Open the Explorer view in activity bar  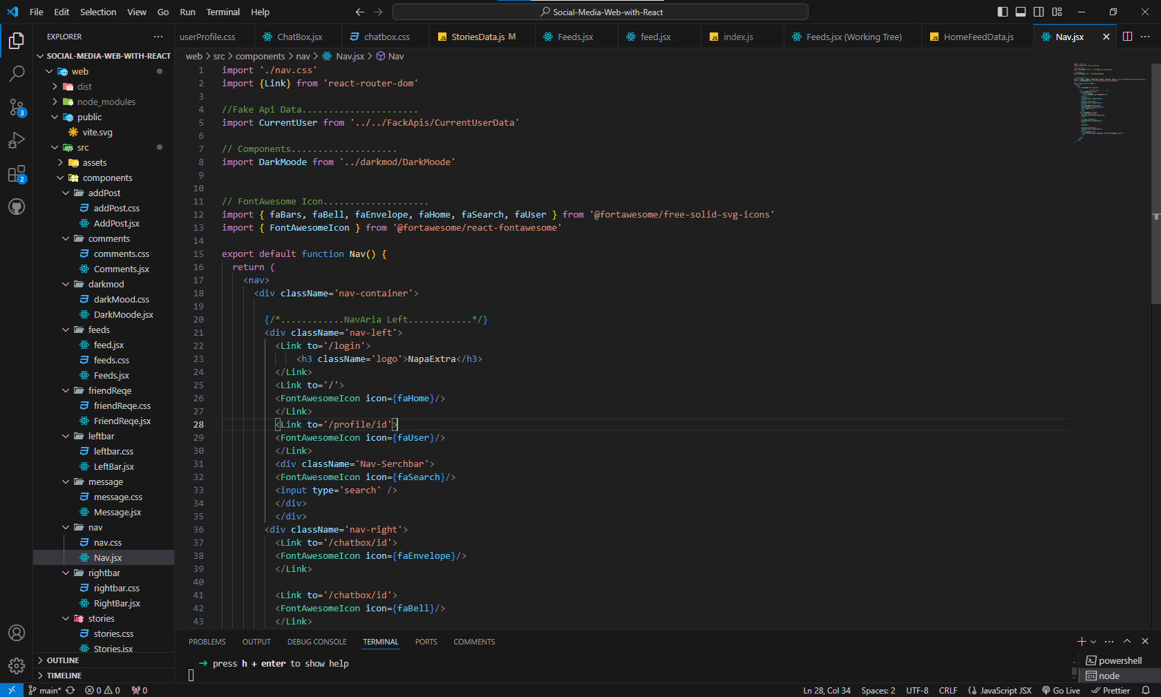click(17, 41)
